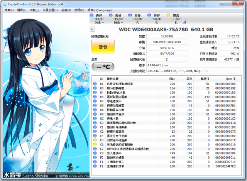Click the blue status icon for attribute 05
The height and width of the screenshot is (181, 247).
click(x=95, y=97)
